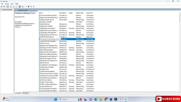
Task: Sort by the Startup Type column header
Action: [80, 13]
